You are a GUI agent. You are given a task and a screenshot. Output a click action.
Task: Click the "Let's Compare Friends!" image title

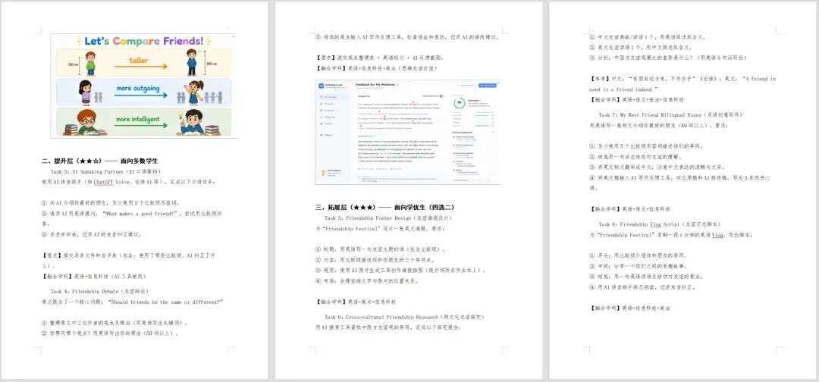[143, 41]
